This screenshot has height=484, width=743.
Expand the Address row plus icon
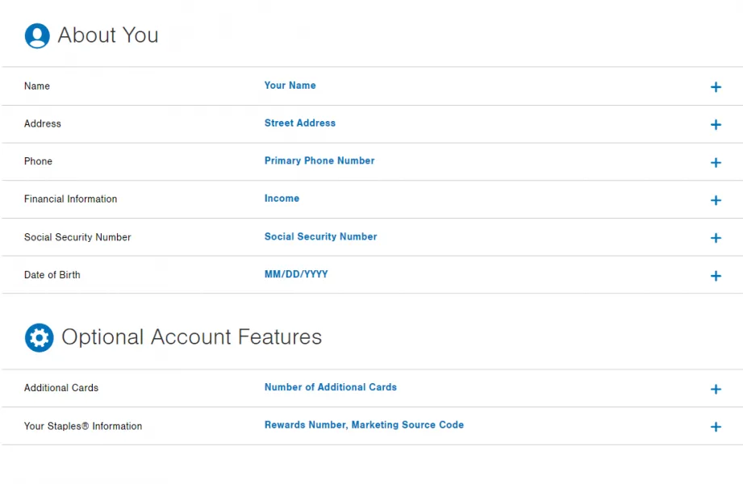click(x=716, y=125)
